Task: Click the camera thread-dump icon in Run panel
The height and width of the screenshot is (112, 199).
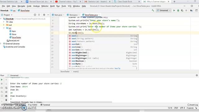Action: click(x=2, y=88)
